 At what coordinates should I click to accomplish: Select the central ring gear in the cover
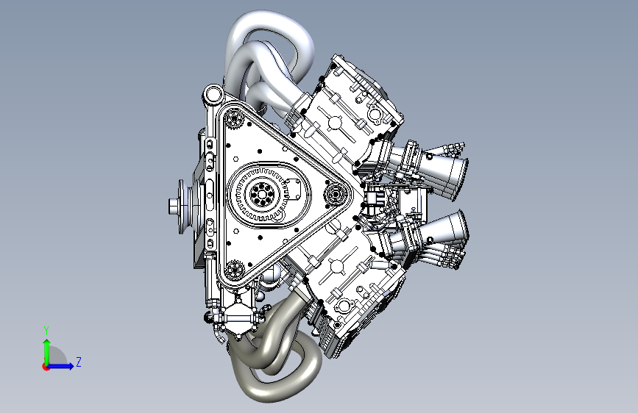click(262, 194)
